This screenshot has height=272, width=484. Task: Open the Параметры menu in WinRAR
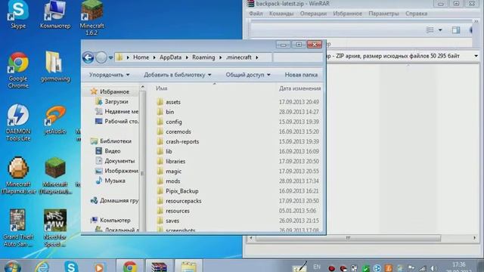(x=383, y=14)
